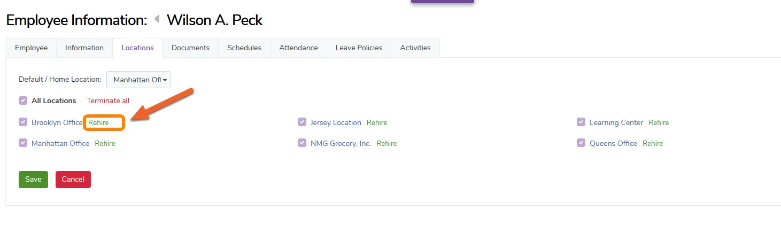Go to the Schedules tab
The height and width of the screenshot is (225, 781).
[244, 48]
